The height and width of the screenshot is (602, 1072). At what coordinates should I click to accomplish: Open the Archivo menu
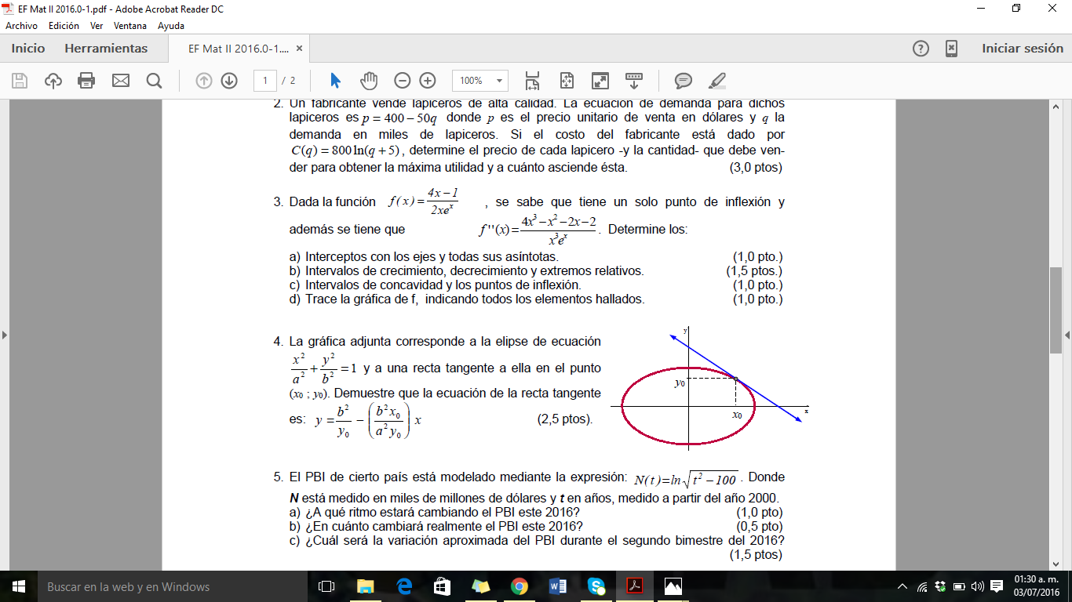[x=21, y=25]
